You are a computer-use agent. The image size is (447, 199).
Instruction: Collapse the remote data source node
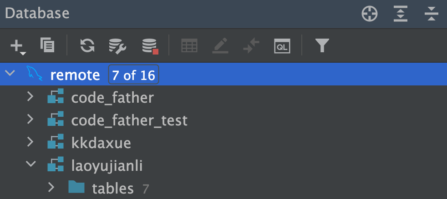[x=10, y=74]
